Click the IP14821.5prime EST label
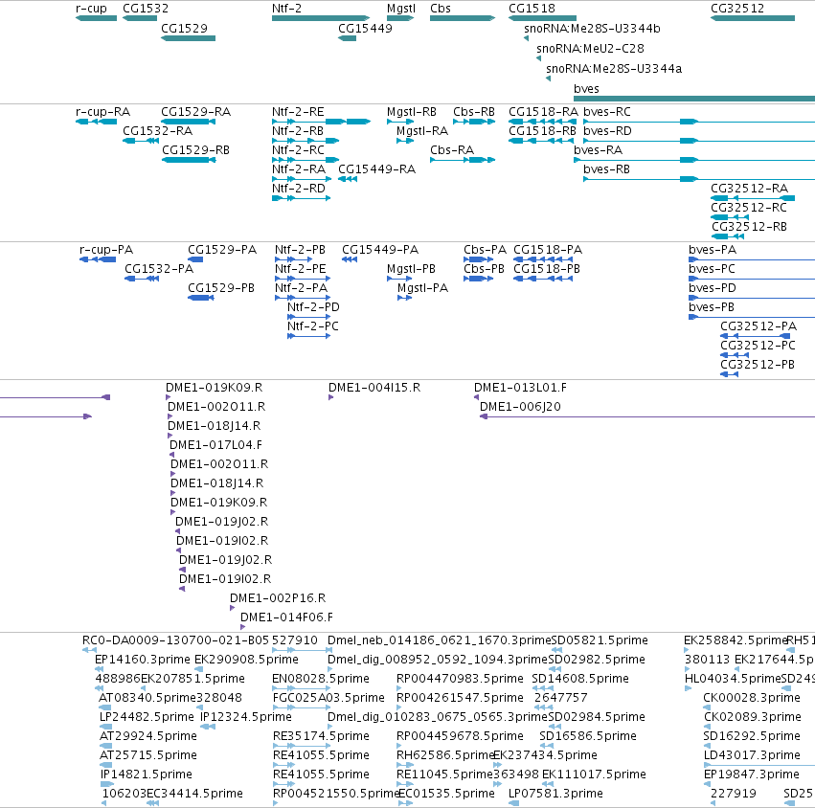Viewport: 815px width, 808px height. [147, 774]
